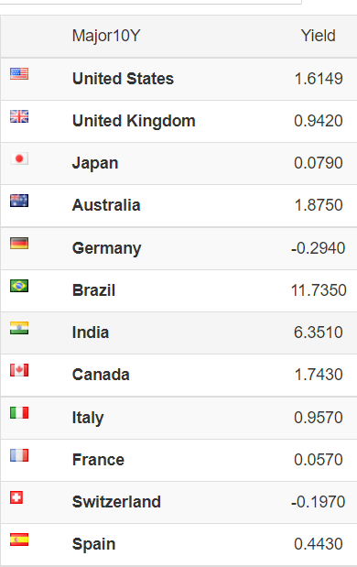
Task: Sort table by Yield column header
Action: (x=318, y=36)
